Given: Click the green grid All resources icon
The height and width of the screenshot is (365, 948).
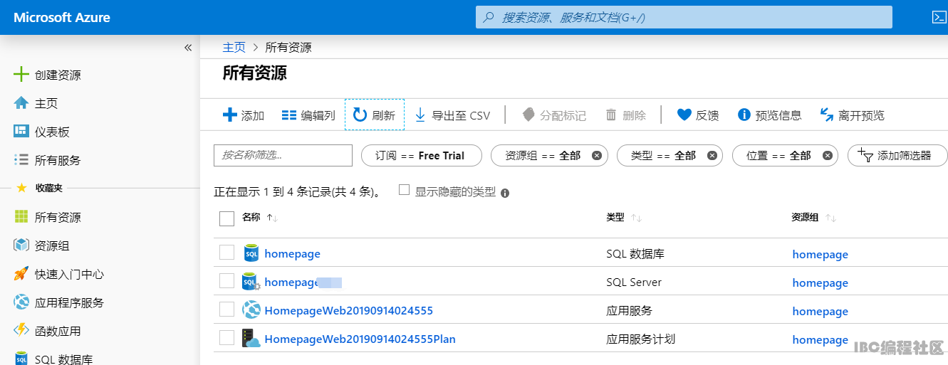Looking at the screenshot, I should (21, 217).
